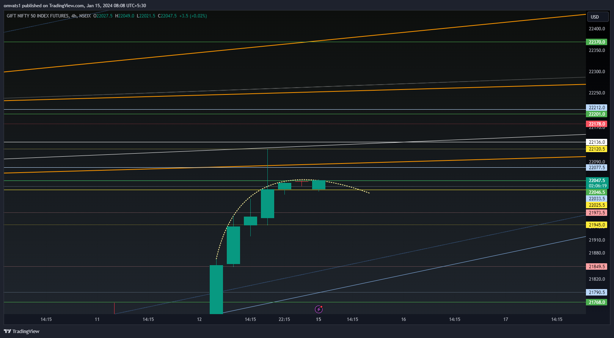This screenshot has width=614, height=338.
Task: Click date 15 on the time axis
Action: click(319, 319)
